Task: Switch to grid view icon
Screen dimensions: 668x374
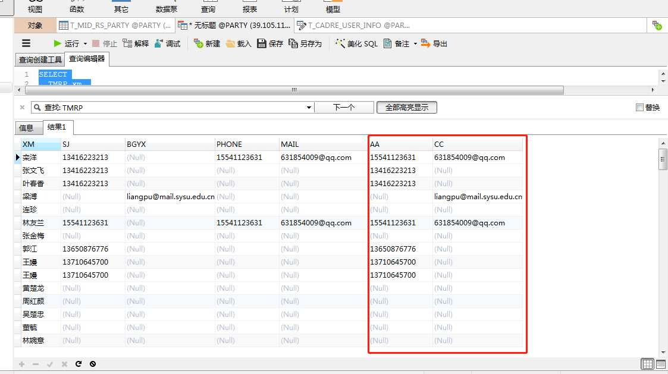Action: coord(648,364)
